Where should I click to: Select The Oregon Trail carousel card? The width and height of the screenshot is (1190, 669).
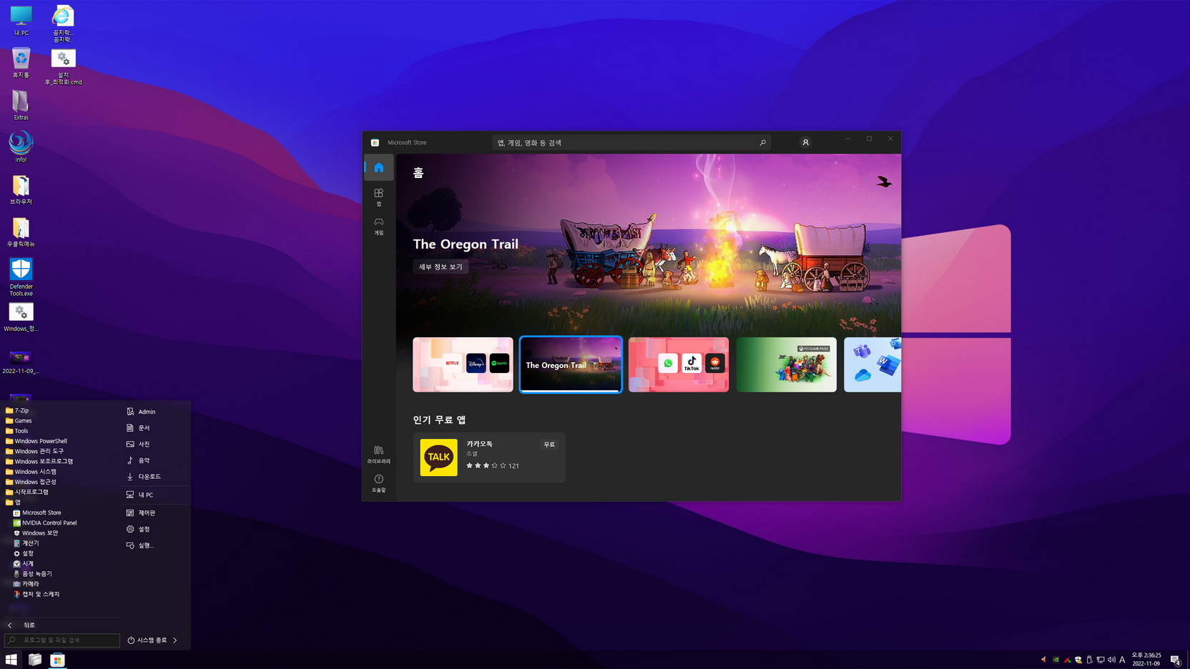tap(571, 365)
